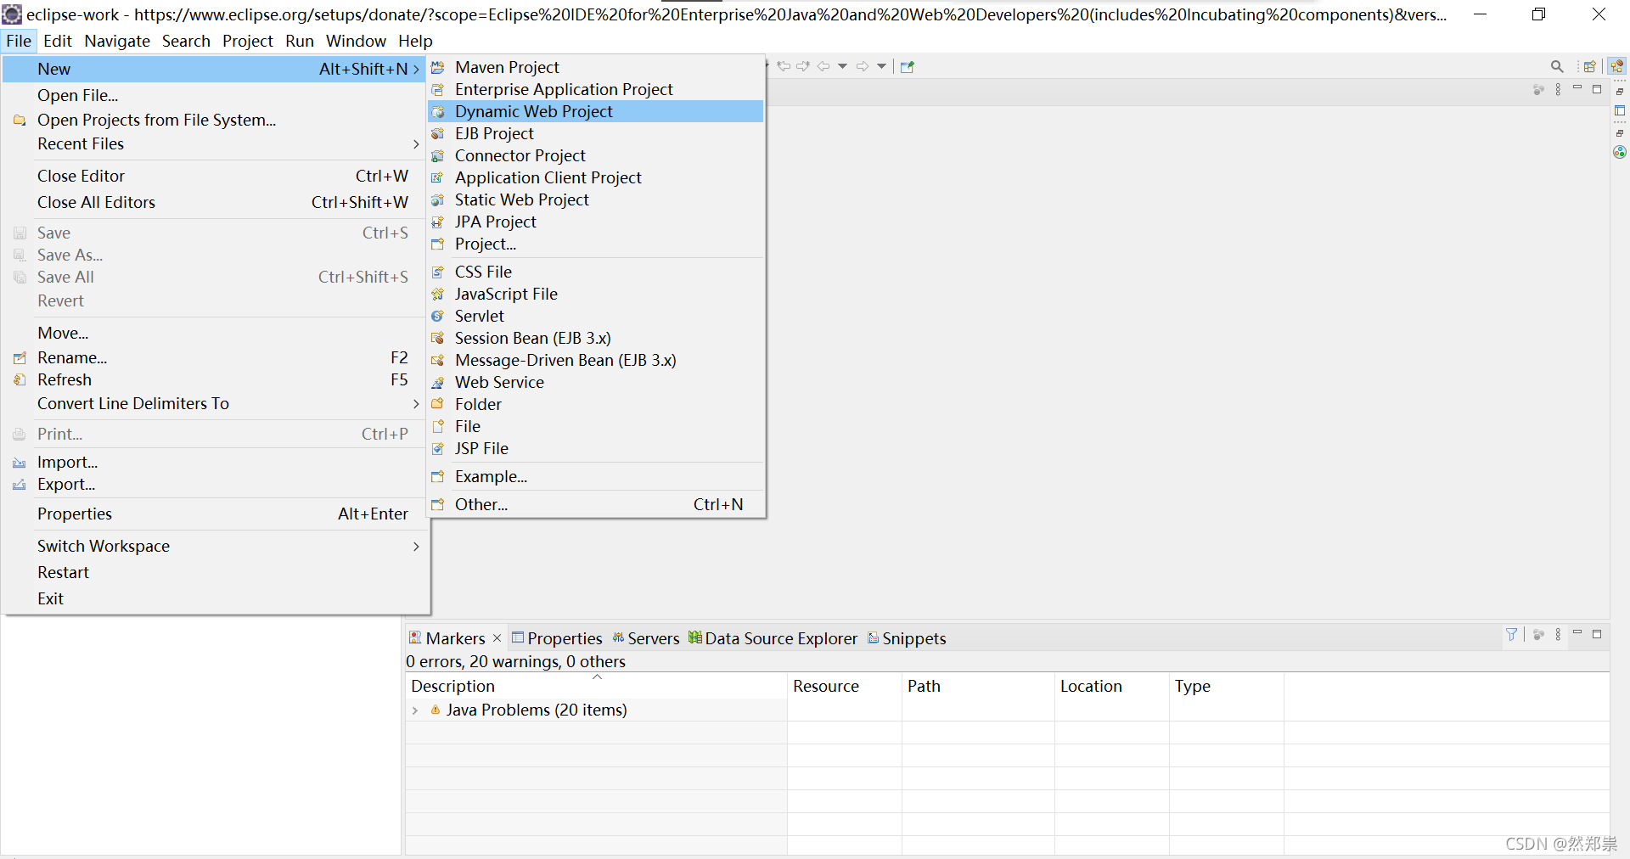1630x859 pixels.
Task: Maximize the Markers view
Action: coord(1599,634)
